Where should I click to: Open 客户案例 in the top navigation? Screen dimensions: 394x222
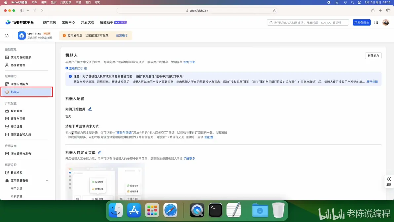pos(49,22)
